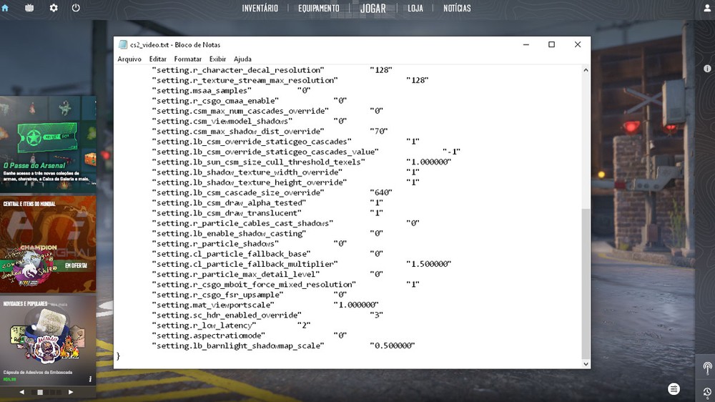715x402 pixels.
Task: Open the Arquivo menu
Action: coord(129,59)
